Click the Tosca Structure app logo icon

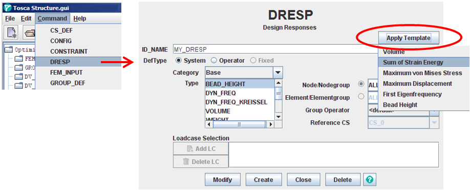(x=8, y=8)
